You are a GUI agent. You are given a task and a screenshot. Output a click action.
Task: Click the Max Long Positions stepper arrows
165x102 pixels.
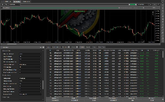[41, 89]
